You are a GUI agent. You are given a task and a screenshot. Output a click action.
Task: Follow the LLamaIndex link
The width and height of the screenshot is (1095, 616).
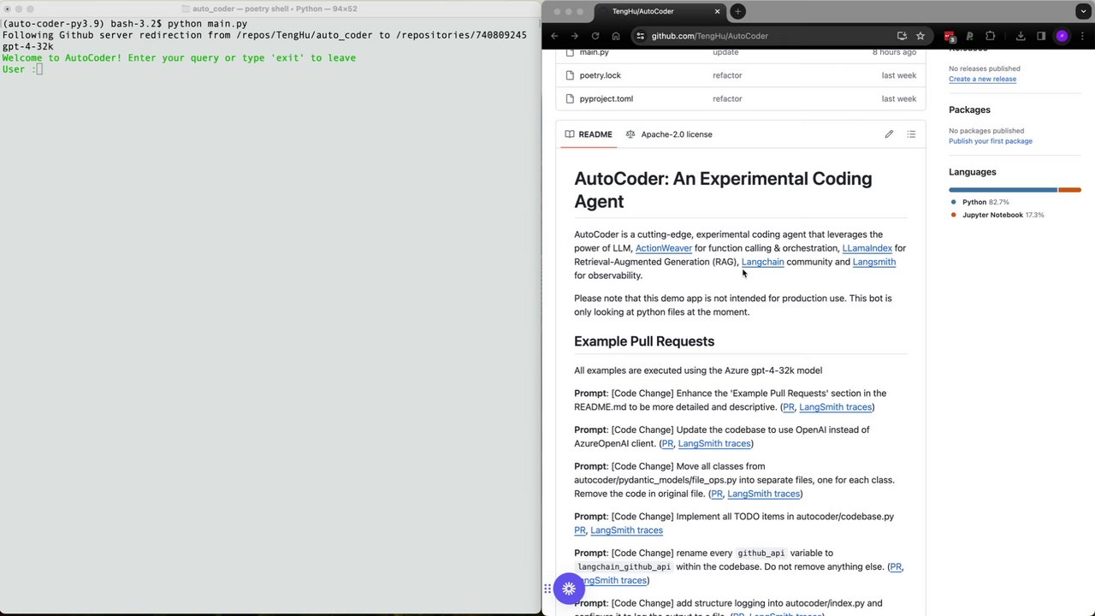pos(867,248)
